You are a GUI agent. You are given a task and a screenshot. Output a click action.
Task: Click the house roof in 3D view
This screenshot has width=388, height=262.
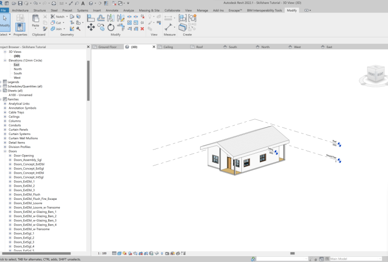pos(253,142)
